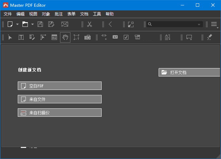Screen dimensions: 221x159
Task: Select the arrow pointer selection tool
Action: (10, 37)
